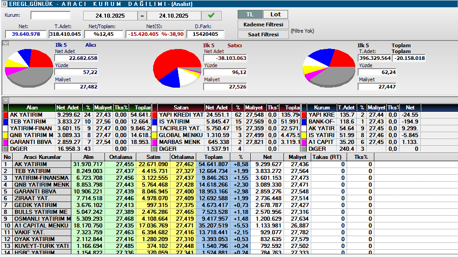Viewport: 458px width, 257px height.
Task: Click the green checkmark apply icon
Action: (x=211, y=15)
